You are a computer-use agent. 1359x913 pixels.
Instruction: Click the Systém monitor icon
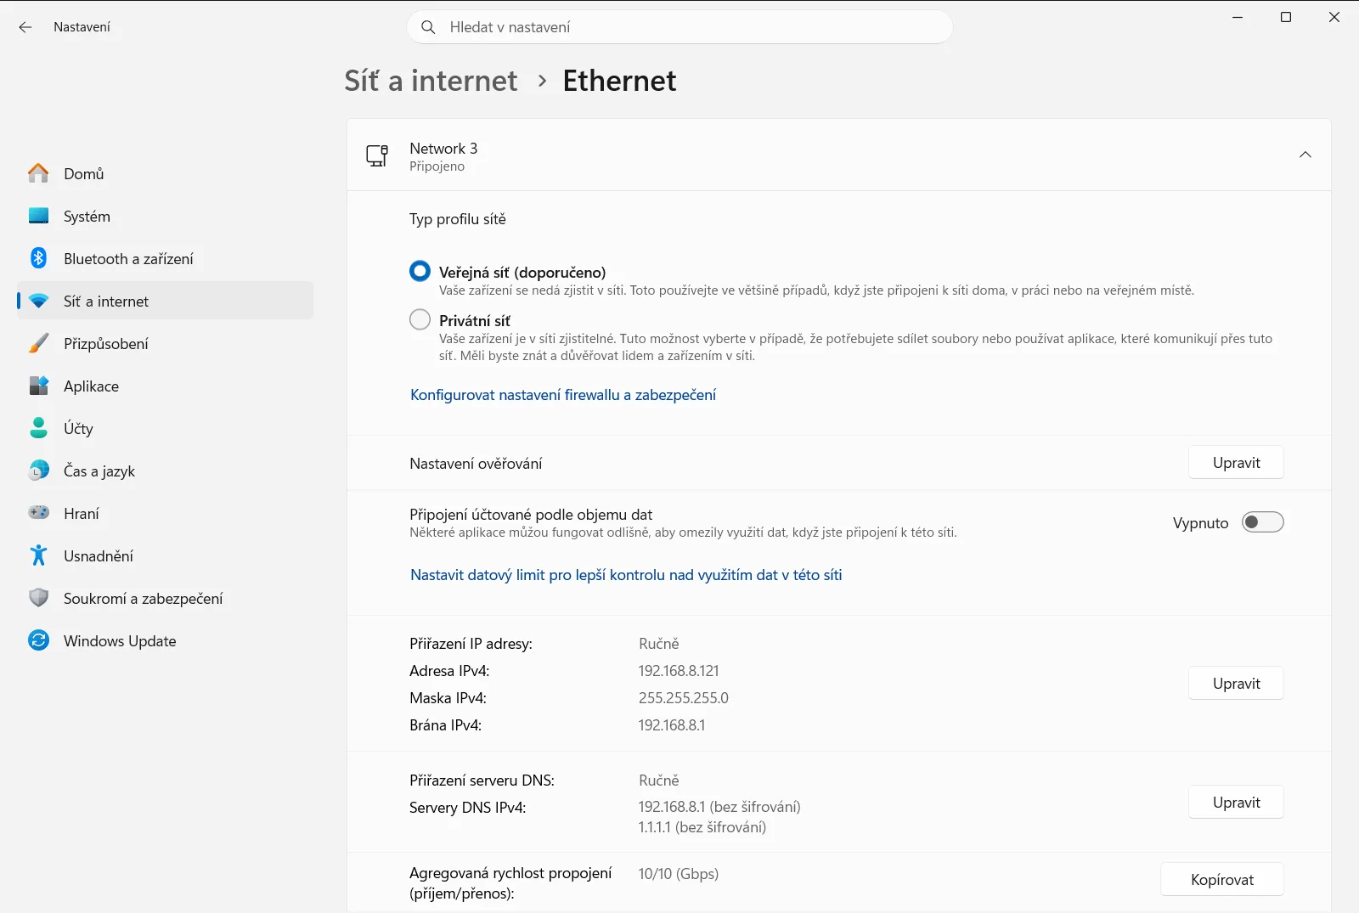(x=38, y=216)
